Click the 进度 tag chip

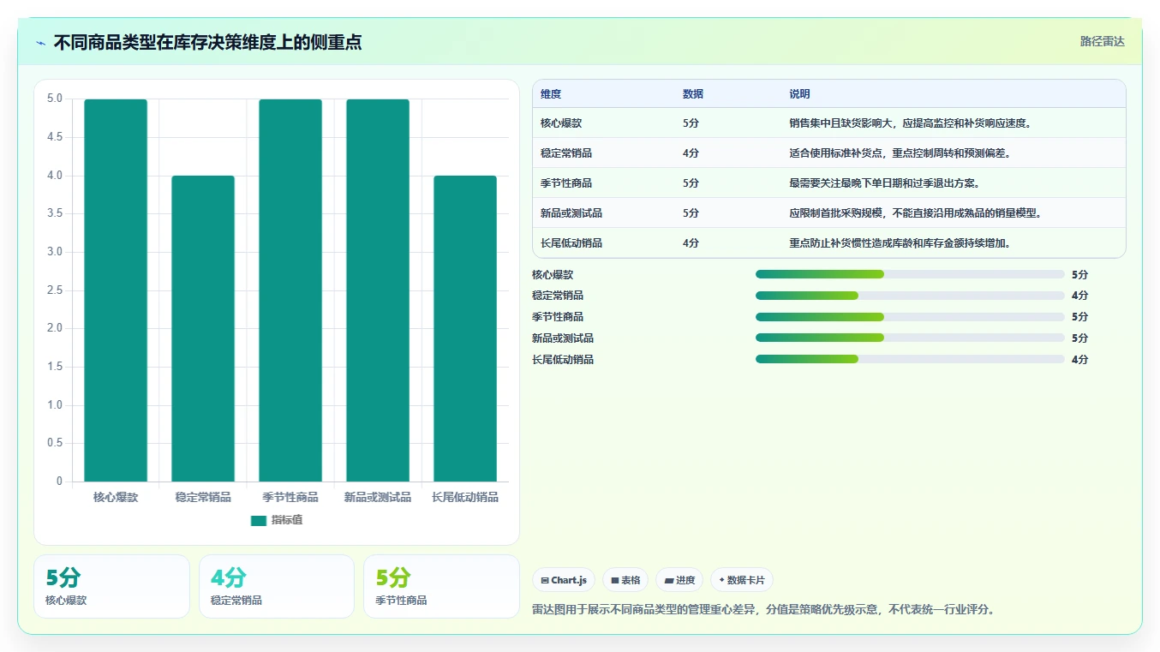(679, 580)
